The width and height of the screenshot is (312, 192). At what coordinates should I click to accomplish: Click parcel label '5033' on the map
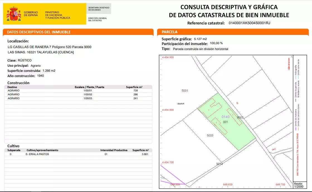tap(210, 135)
